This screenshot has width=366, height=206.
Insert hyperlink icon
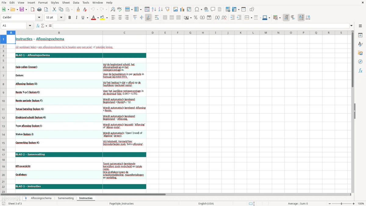tap(206, 9)
